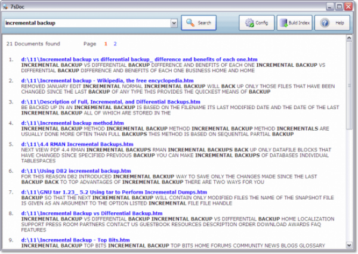Viewport: 358px width, 254px height.
Task: Open Incremental backup - Wikipedia result link
Action: click(107, 80)
